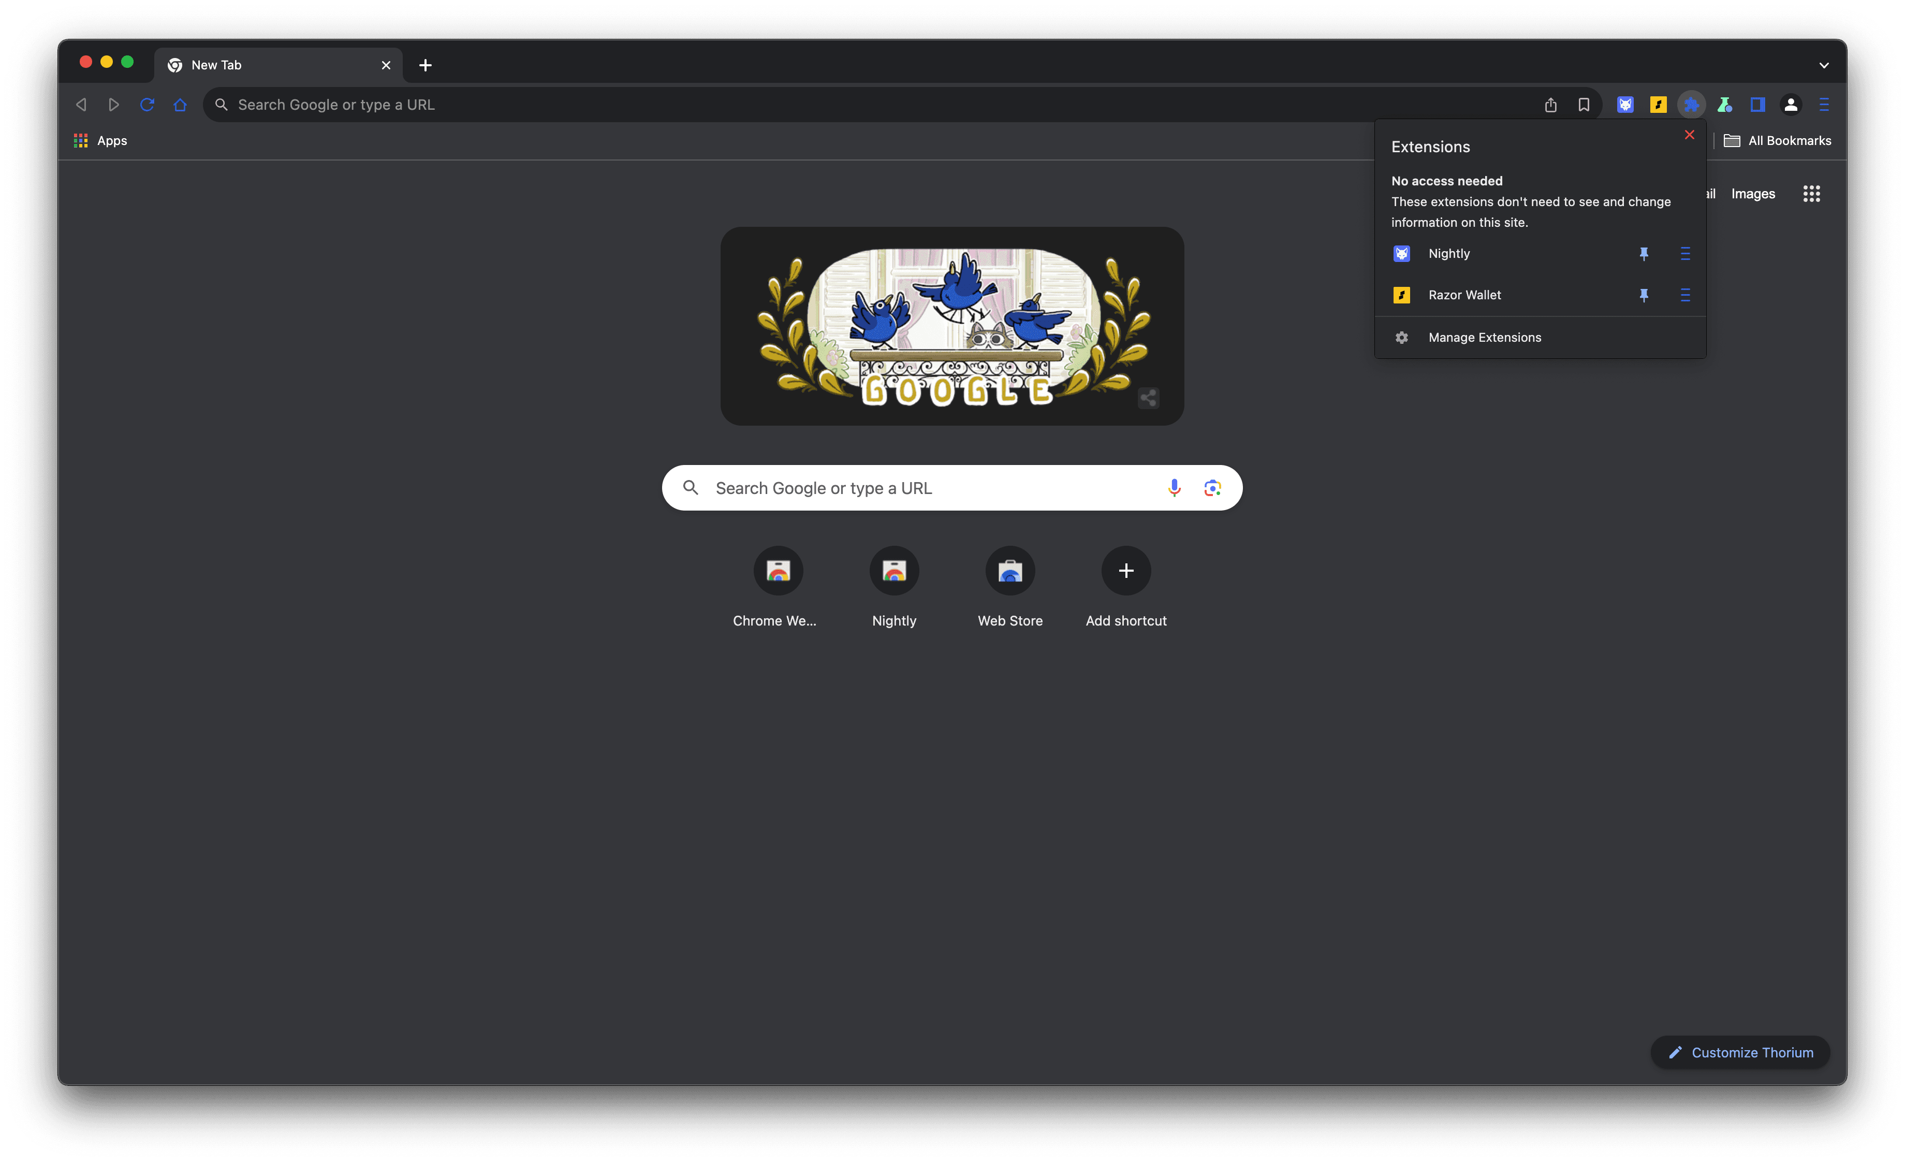Go back with the back arrow
1905x1162 pixels.
(81, 105)
